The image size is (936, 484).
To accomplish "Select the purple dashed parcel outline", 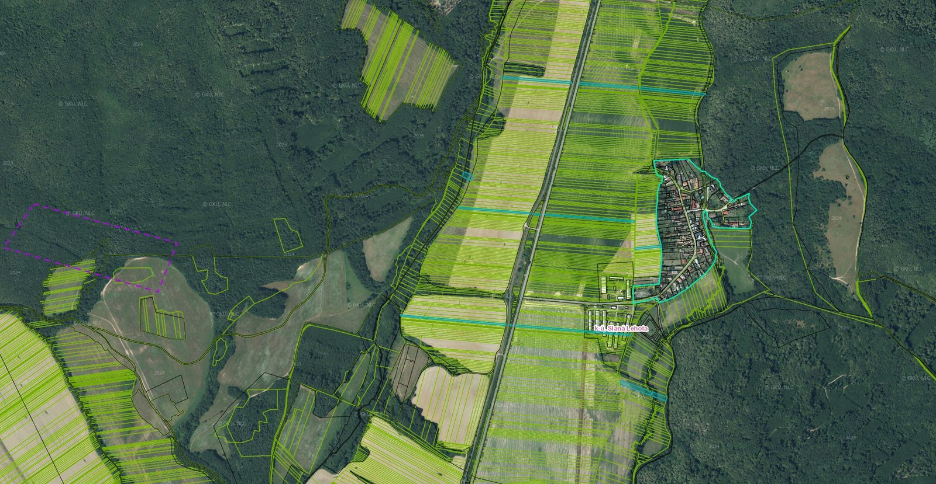I will tap(91, 248).
